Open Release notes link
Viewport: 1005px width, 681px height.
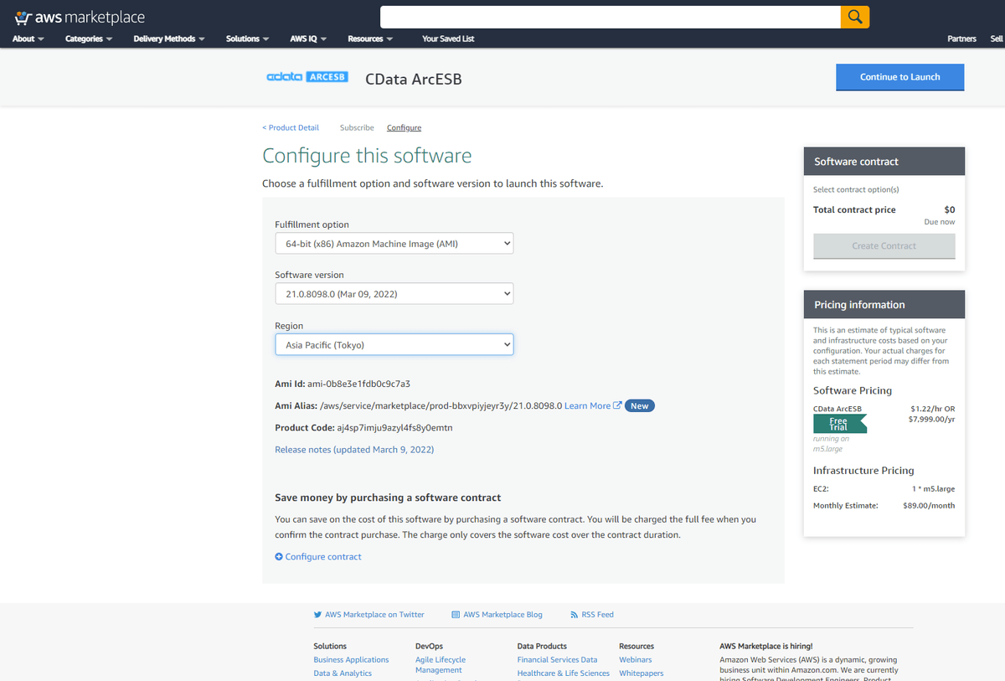(x=354, y=450)
